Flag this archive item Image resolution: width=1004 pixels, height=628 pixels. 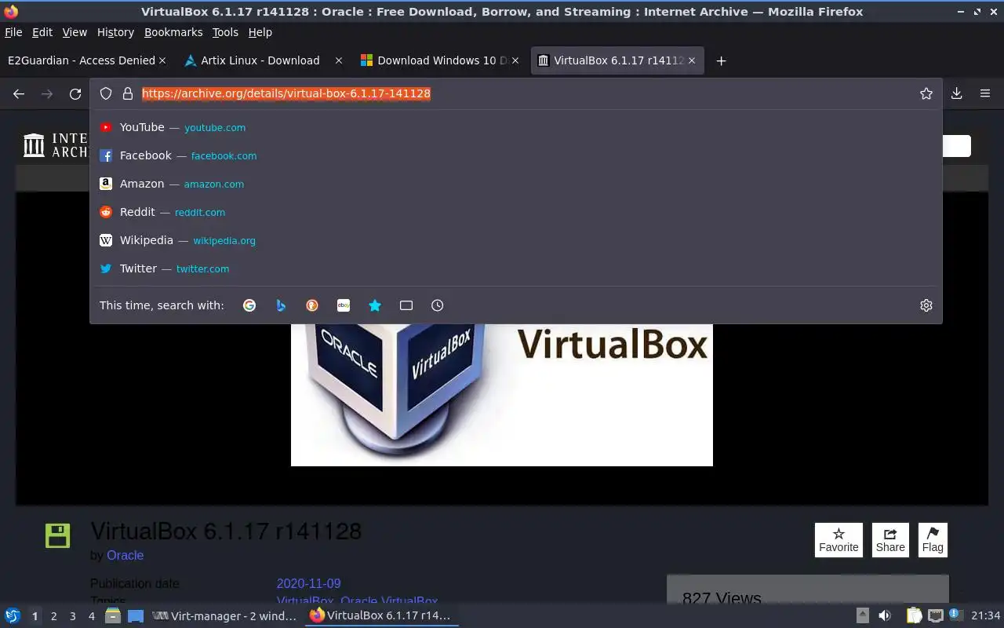pyautogui.click(x=933, y=540)
